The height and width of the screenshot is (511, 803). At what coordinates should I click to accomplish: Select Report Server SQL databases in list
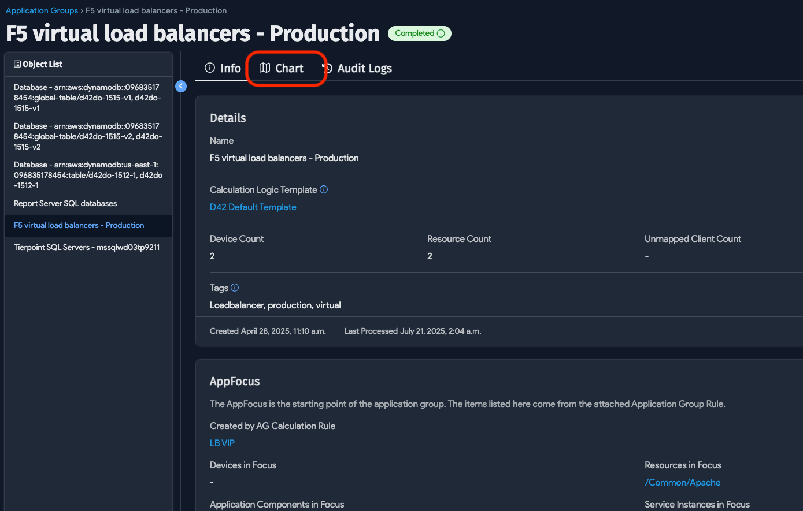point(65,203)
